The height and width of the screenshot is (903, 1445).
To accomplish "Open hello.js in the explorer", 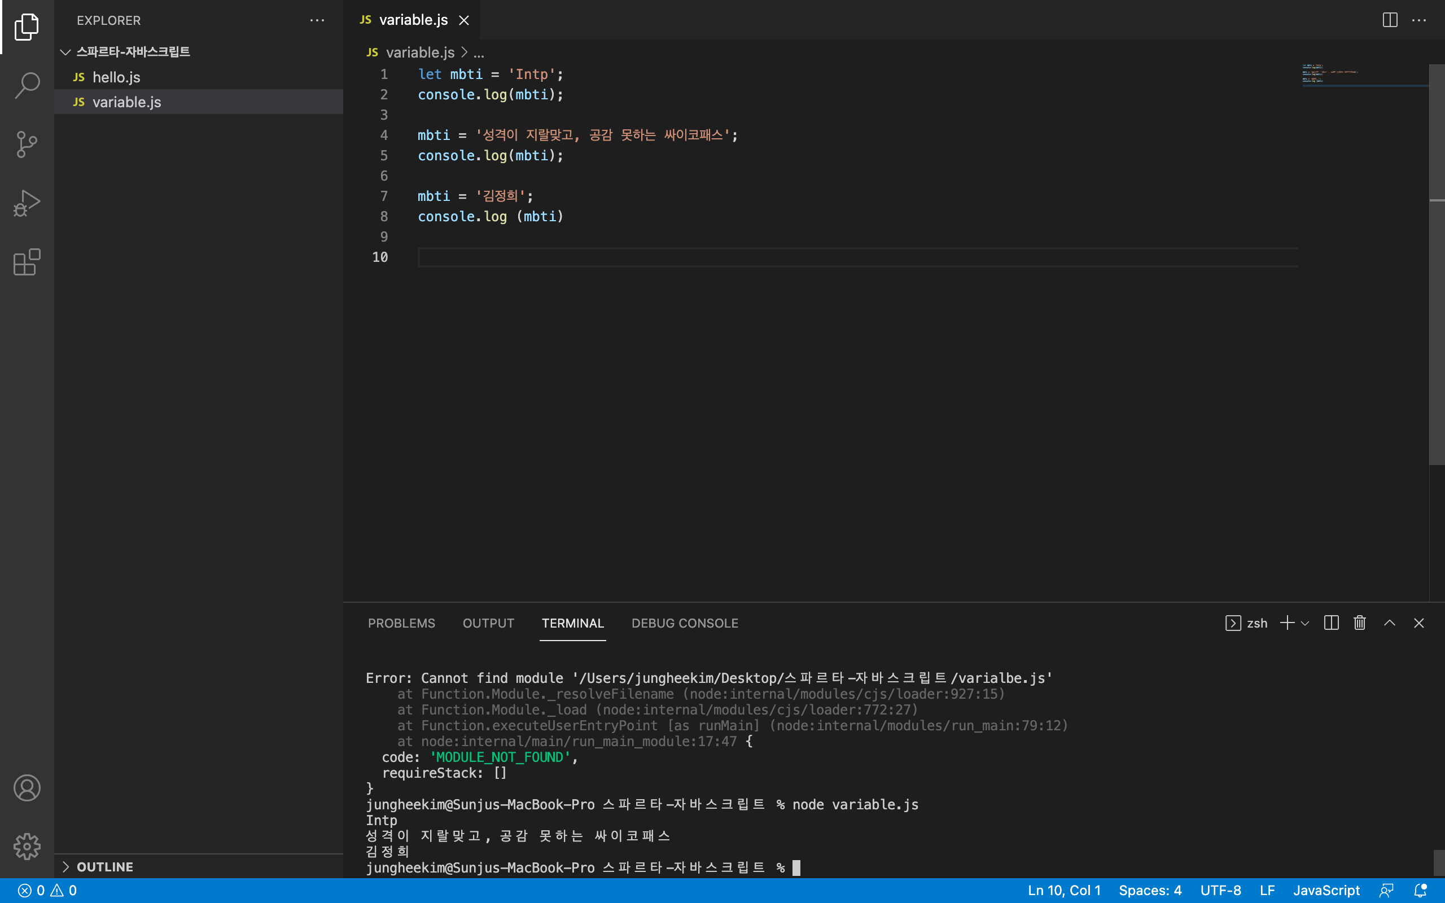I will 116,77.
